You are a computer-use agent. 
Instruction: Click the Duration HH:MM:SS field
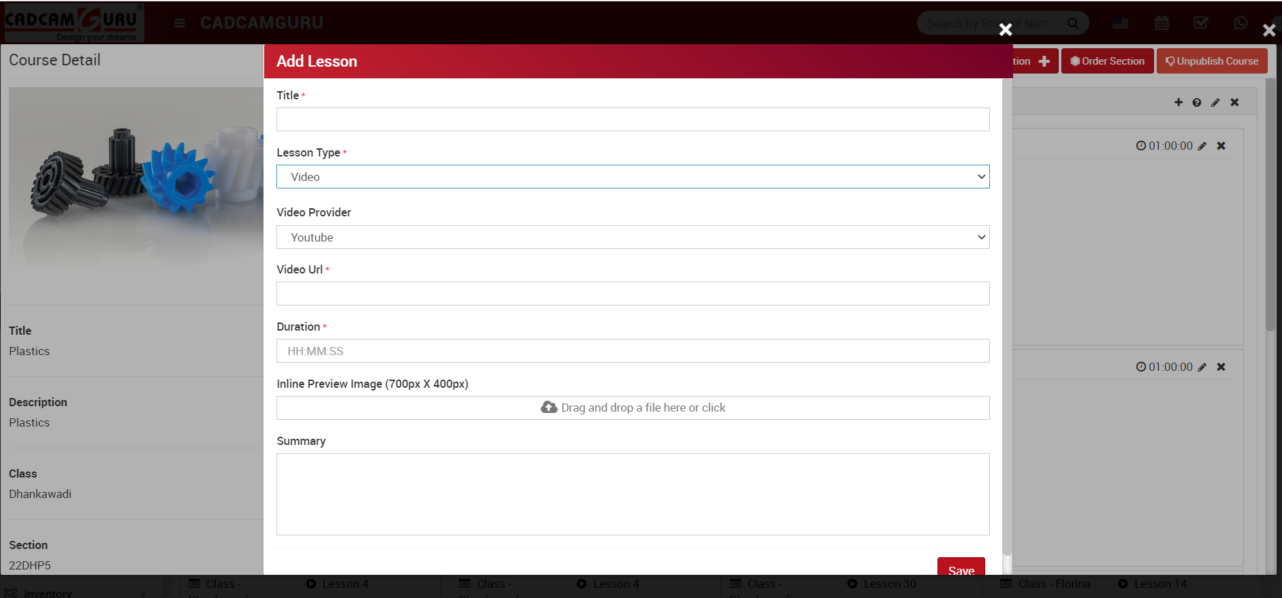pyautogui.click(x=632, y=351)
